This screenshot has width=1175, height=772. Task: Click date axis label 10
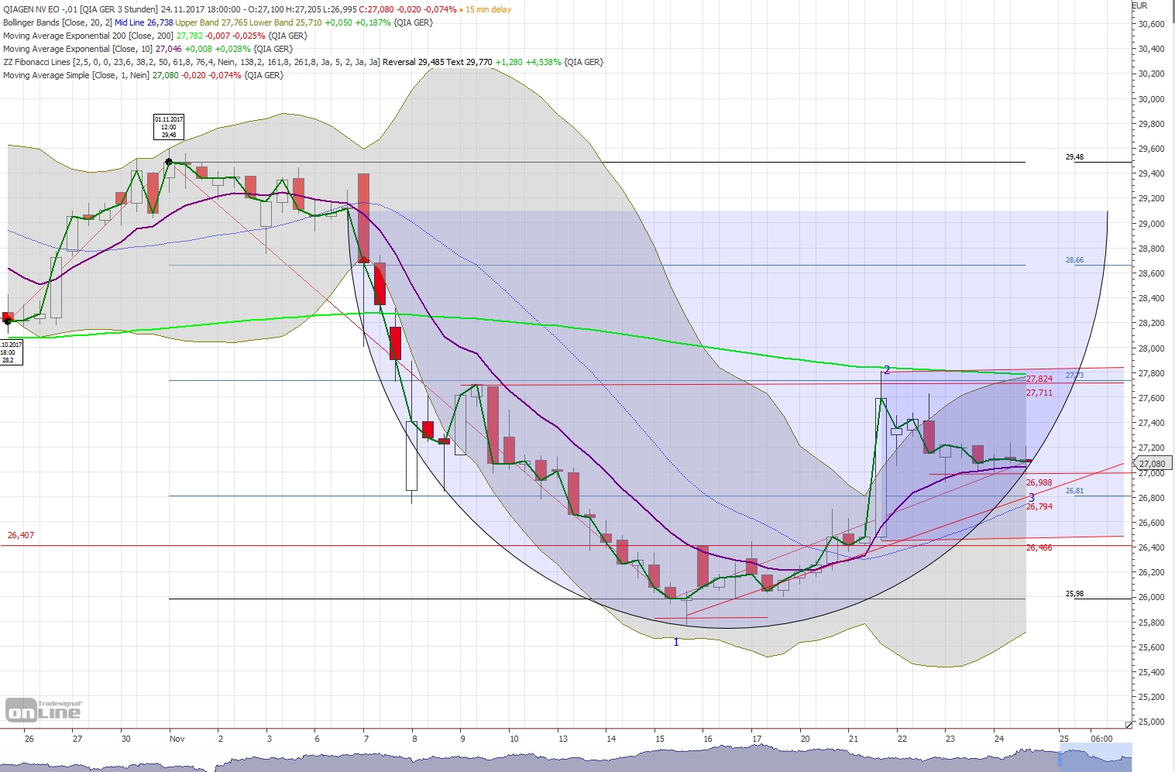click(x=514, y=739)
